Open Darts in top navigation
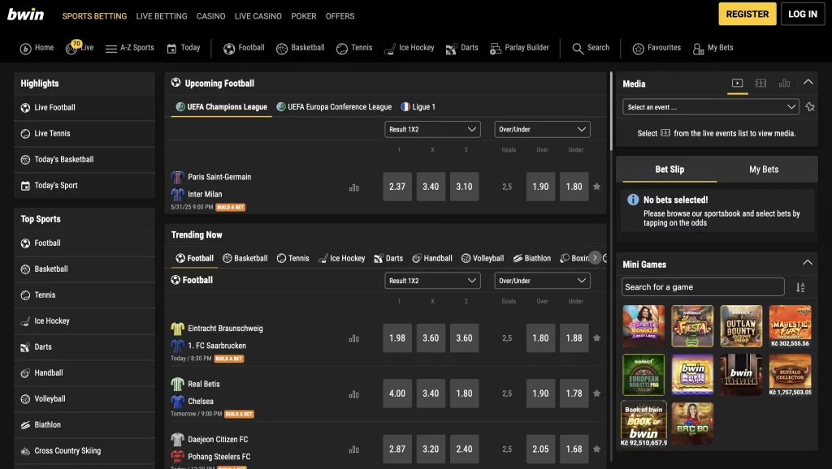This screenshot has width=832, height=469. click(x=462, y=48)
